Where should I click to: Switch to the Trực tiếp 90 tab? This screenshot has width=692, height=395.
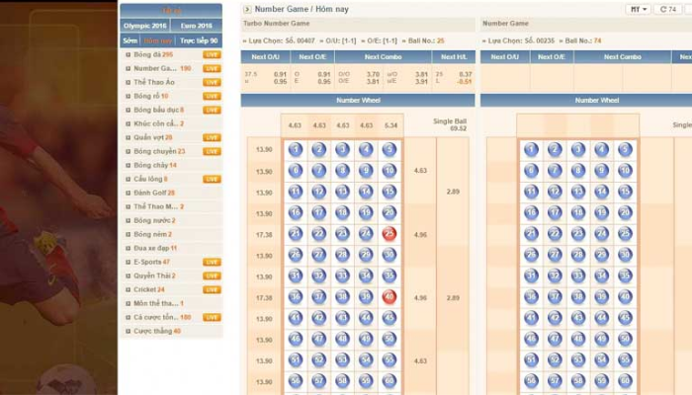coord(201,40)
